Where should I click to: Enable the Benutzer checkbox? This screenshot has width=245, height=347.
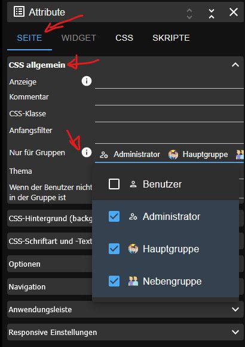point(114,184)
